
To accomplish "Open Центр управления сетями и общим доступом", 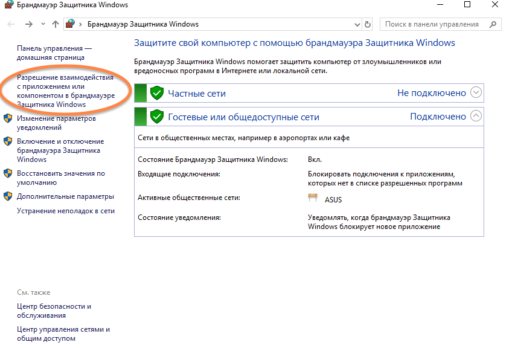I will click(63, 333).
